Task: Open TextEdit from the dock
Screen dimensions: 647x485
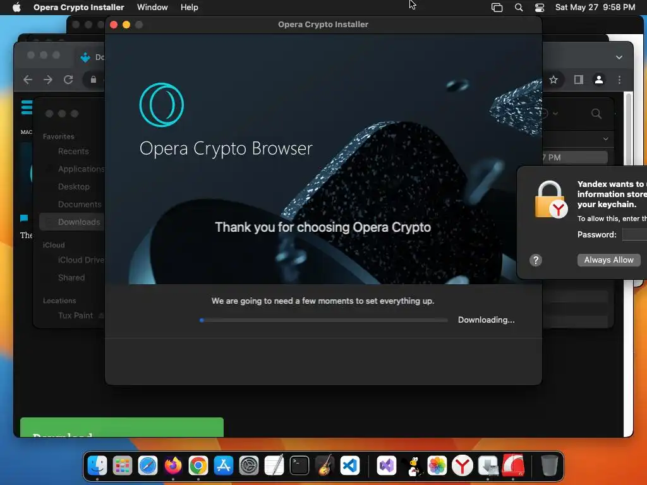Action: (274, 465)
